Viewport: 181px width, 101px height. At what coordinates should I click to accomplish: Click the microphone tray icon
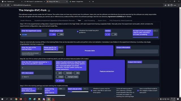click(x=161, y=99)
